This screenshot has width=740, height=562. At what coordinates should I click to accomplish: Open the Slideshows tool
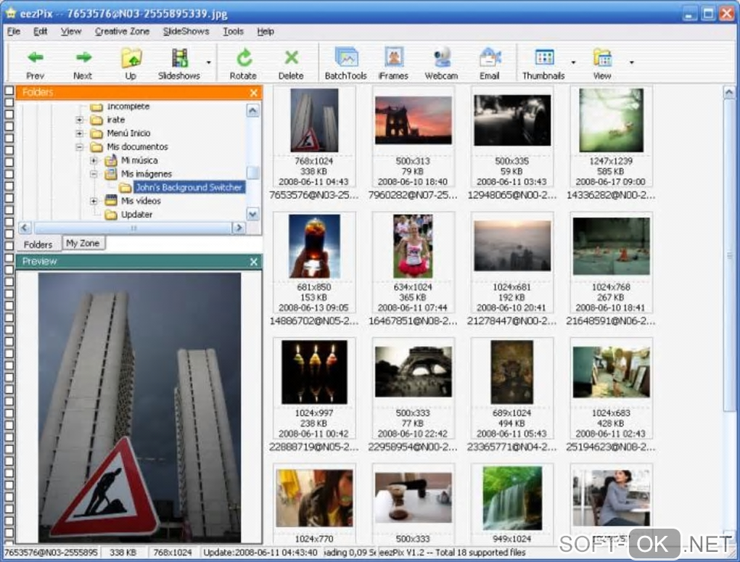[x=179, y=64]
